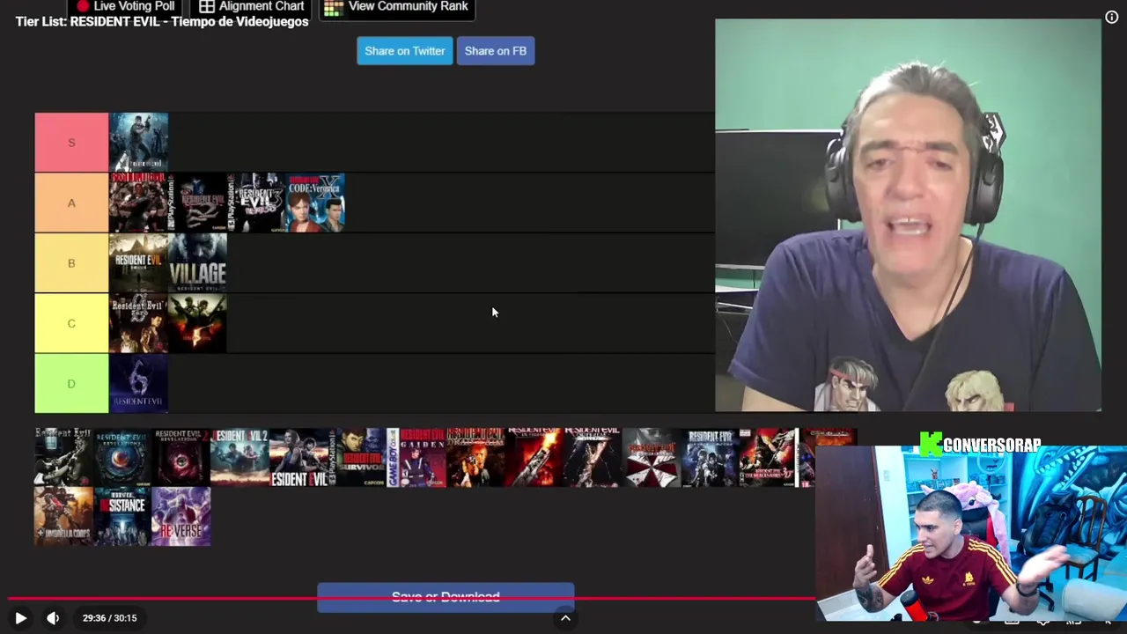Click the Village cover in B tier
The width and height of the screenshot is (1127, 634).
[x=197, y=263]
